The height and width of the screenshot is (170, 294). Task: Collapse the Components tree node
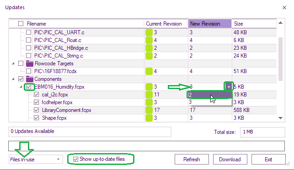[13, 79]
